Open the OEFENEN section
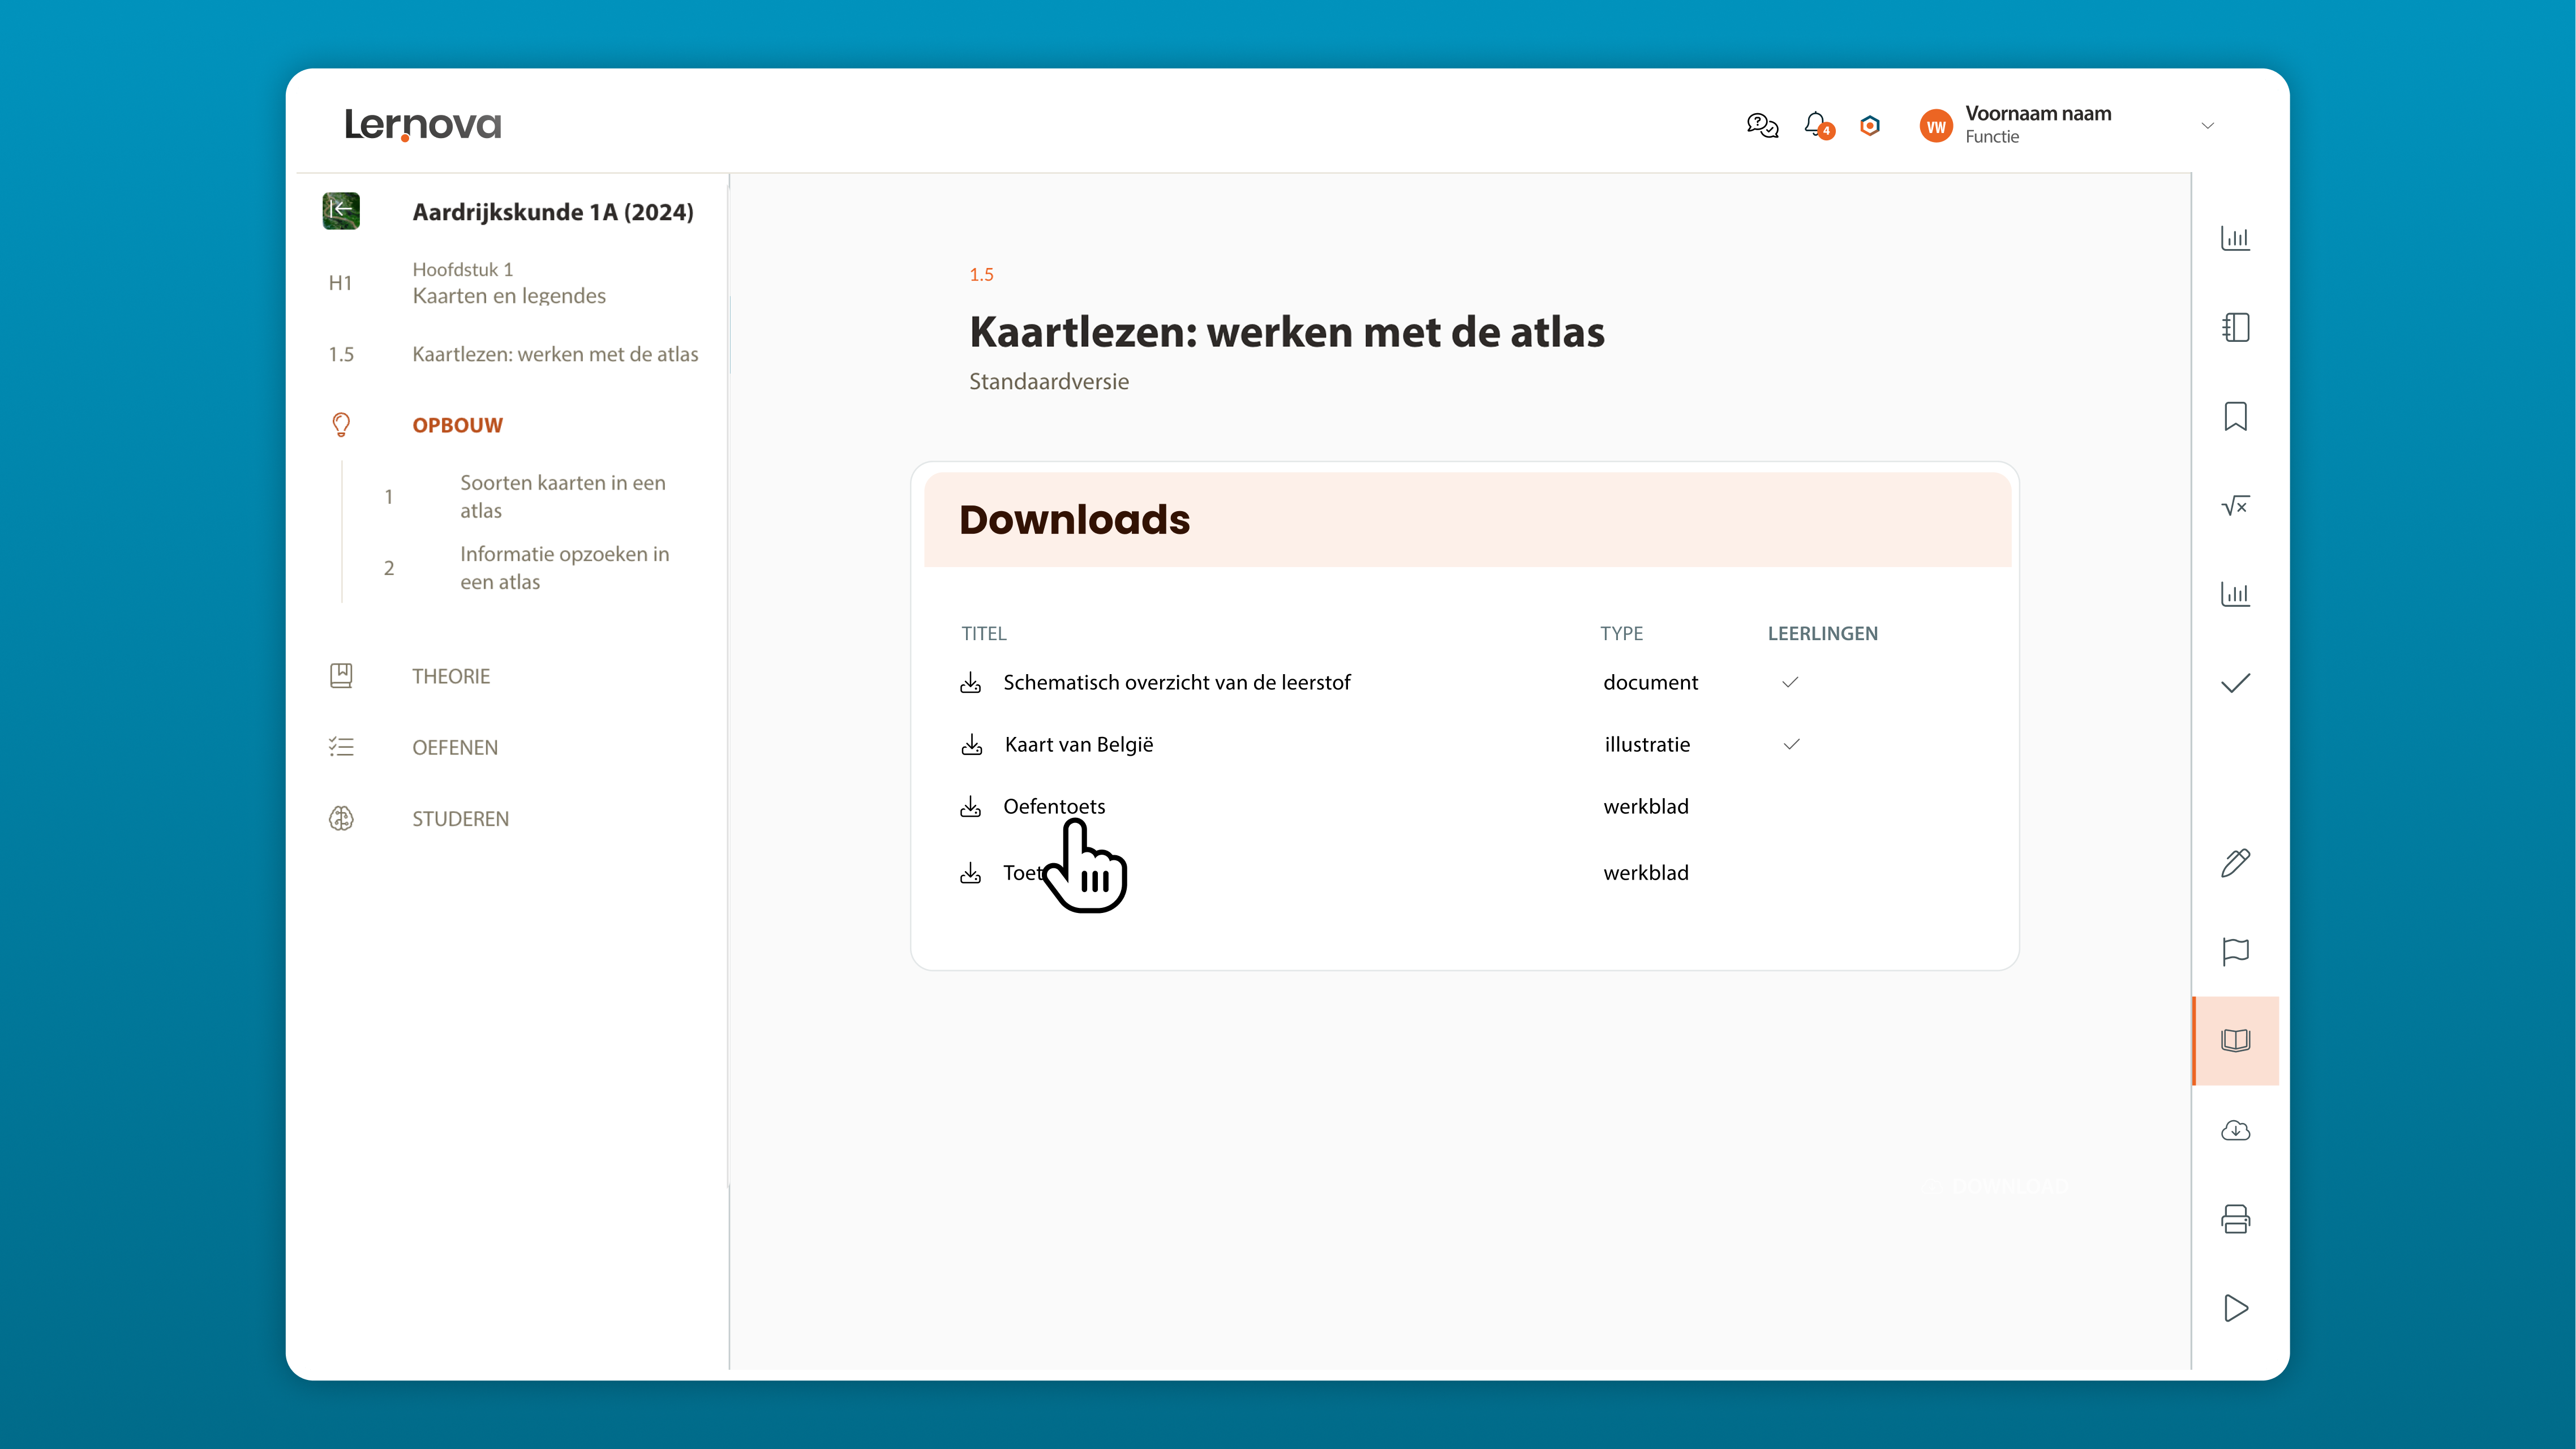The height and width of the screenshot is (1449, 2576). (x=455, y=747)
